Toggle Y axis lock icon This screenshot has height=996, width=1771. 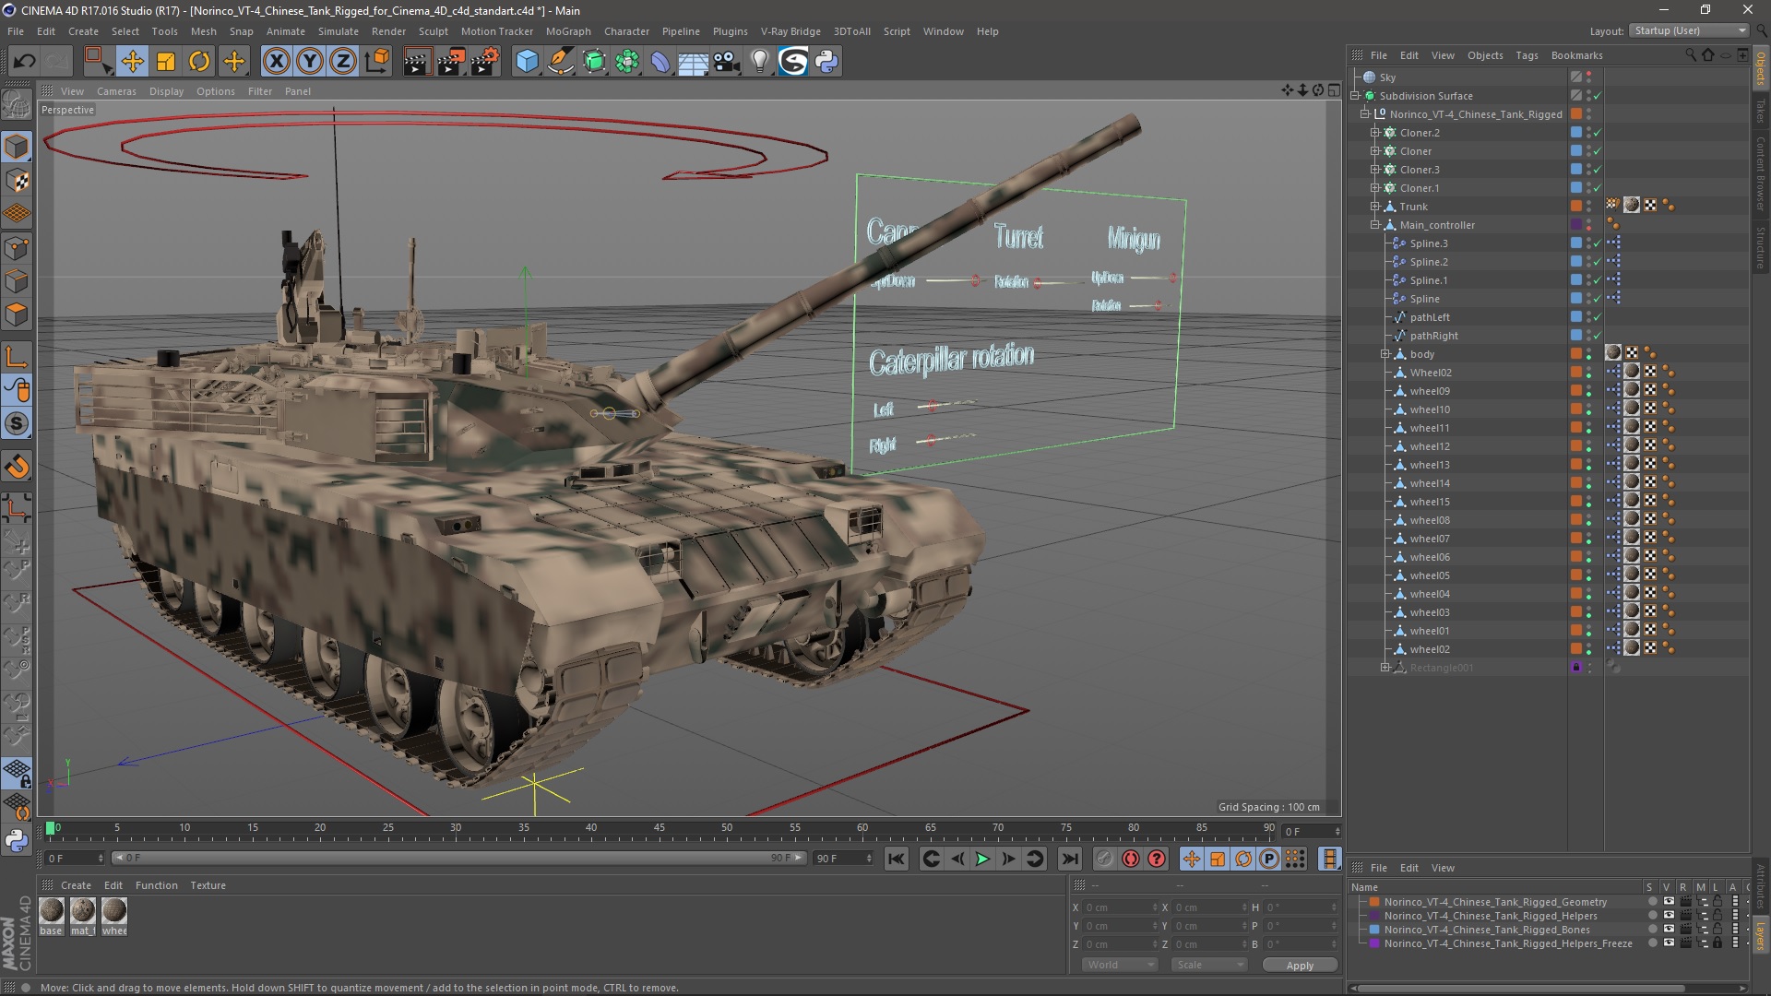pos(310,62)
